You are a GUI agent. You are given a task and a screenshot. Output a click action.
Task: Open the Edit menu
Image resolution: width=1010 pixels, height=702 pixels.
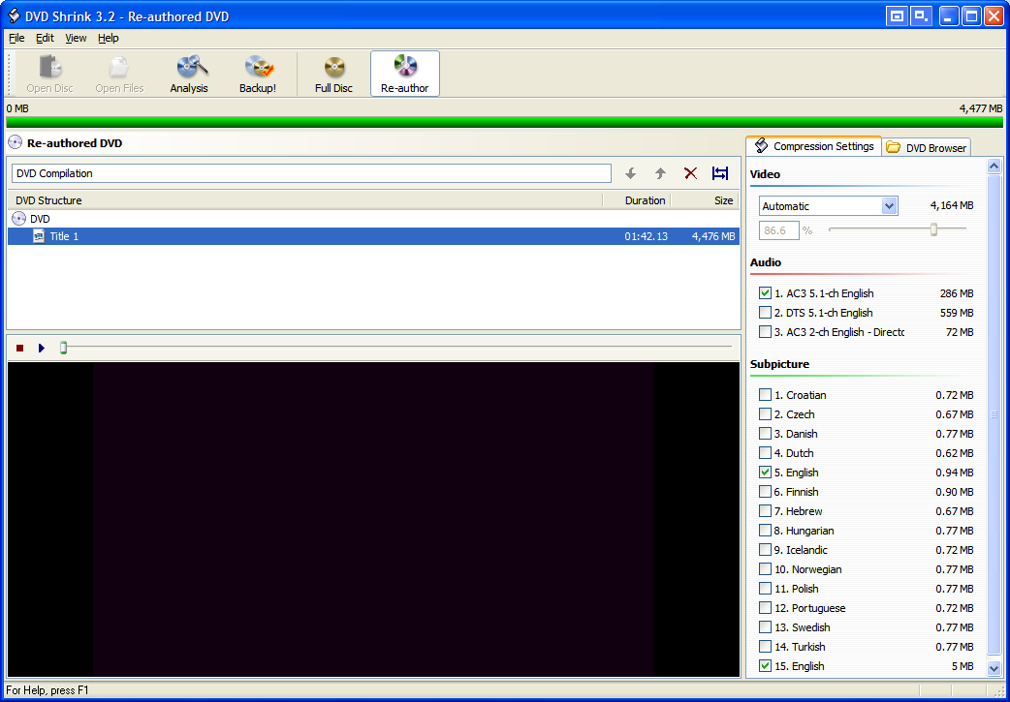coord(46,38)
